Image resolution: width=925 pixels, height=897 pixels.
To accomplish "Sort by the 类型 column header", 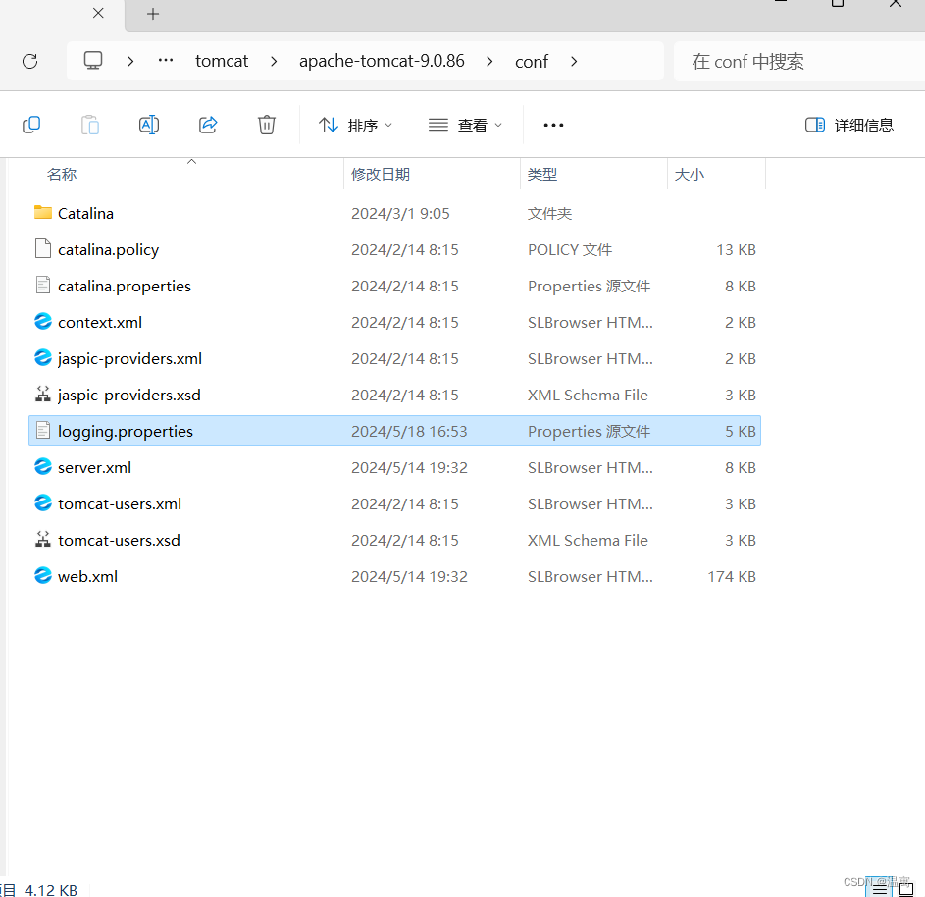I will point(542,174).
